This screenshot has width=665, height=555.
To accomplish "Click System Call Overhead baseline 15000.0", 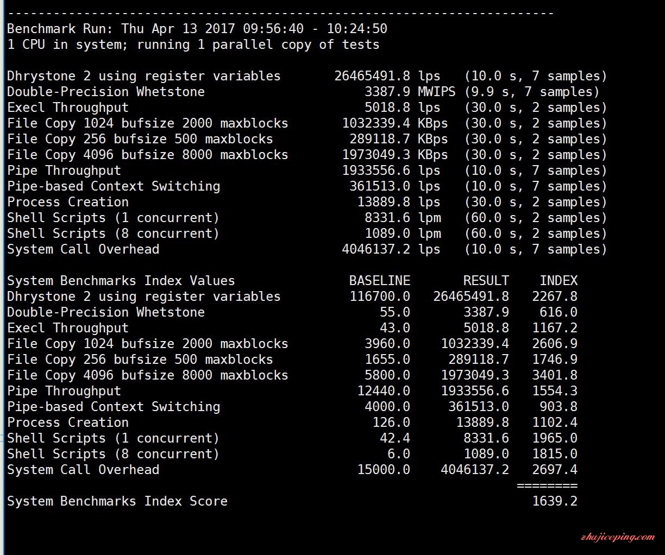I will [384, 470].
